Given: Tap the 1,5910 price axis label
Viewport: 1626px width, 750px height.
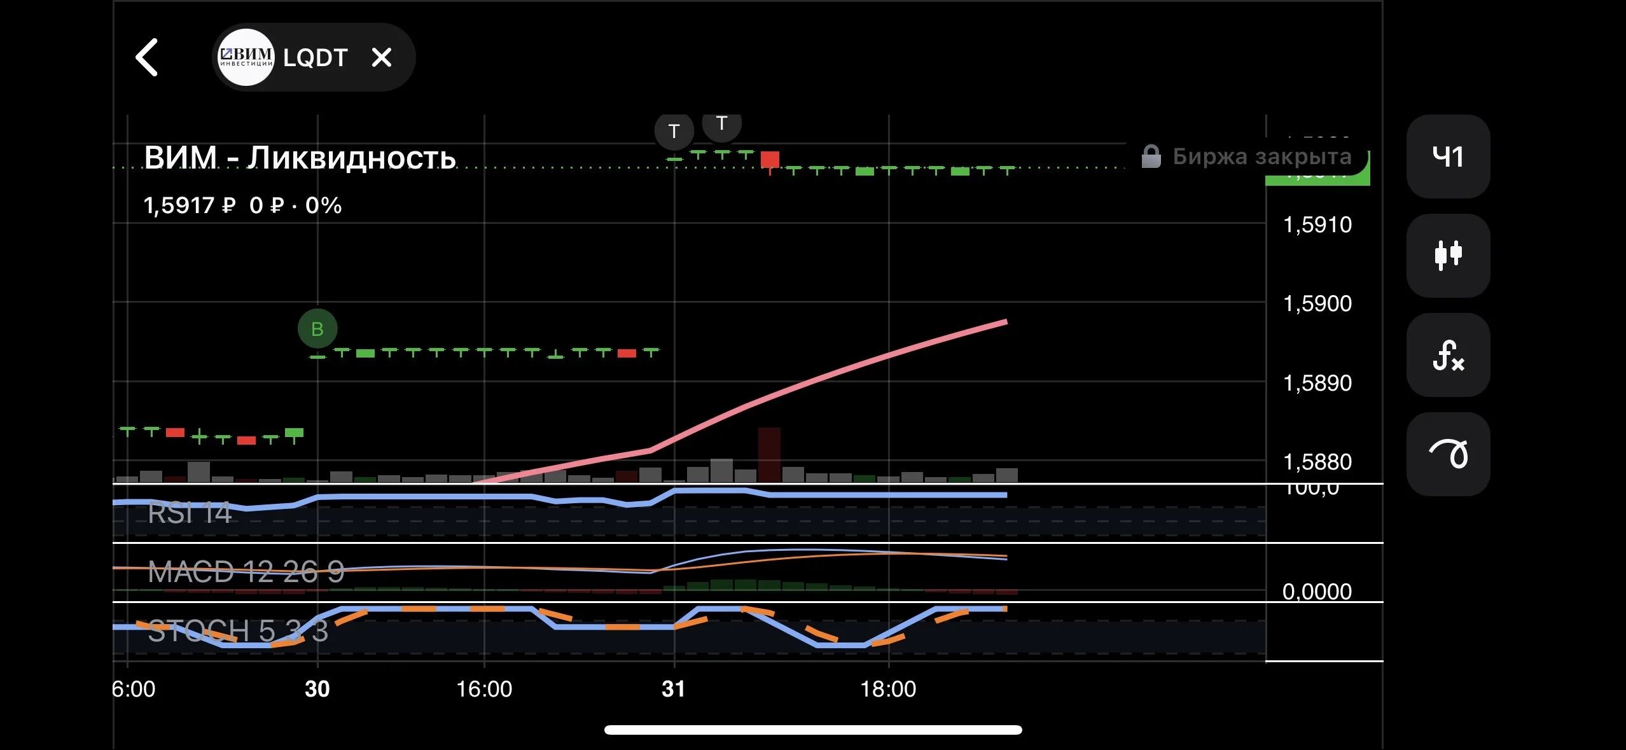Looking at the screenshot, I should coord(1317,225).
